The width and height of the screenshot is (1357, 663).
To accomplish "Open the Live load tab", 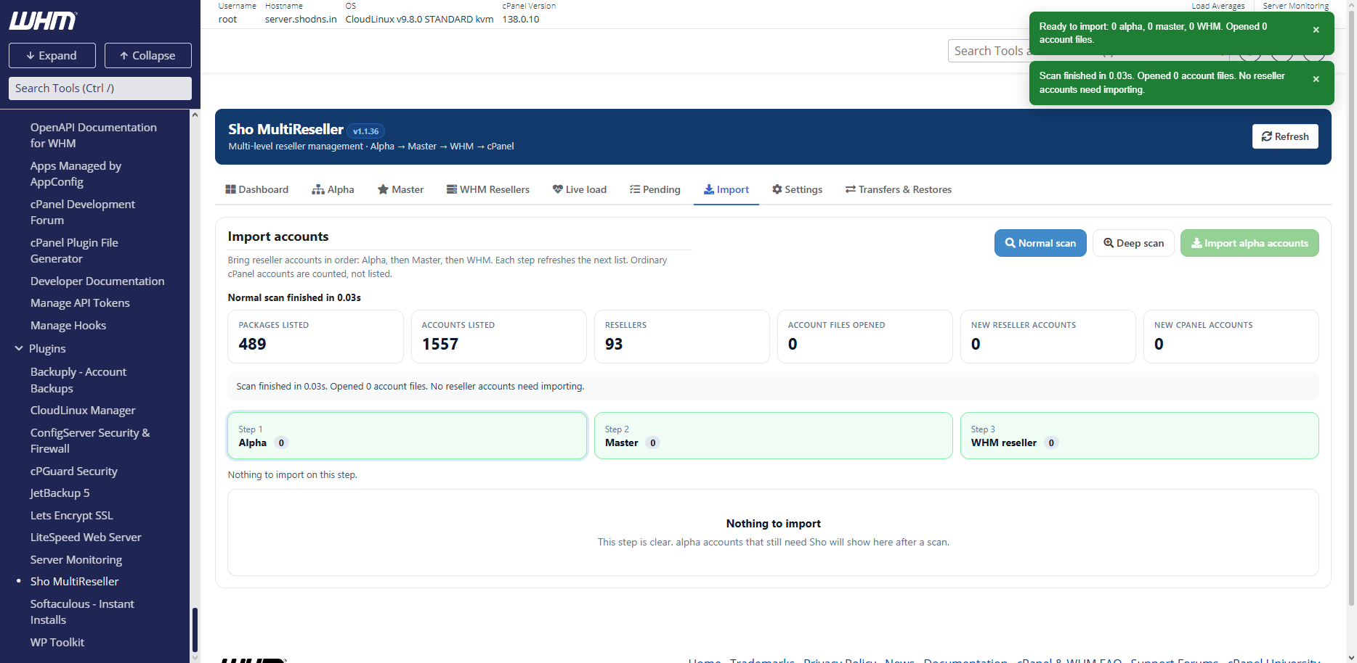I will (x=579, y=189).
